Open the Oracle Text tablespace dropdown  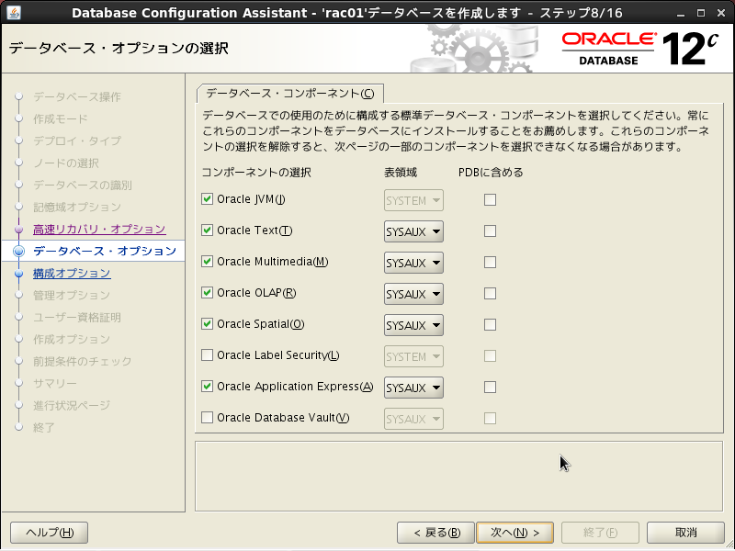413,231
